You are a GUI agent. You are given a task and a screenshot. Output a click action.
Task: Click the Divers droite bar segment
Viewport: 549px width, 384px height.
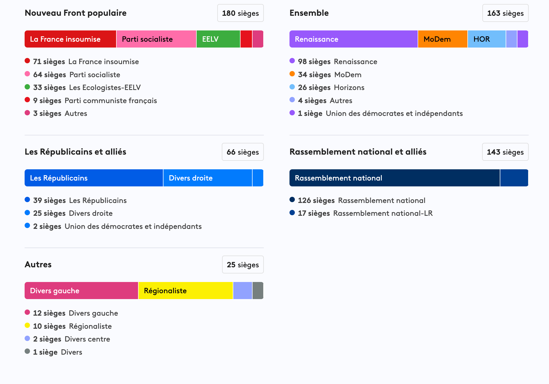[208, 178]
